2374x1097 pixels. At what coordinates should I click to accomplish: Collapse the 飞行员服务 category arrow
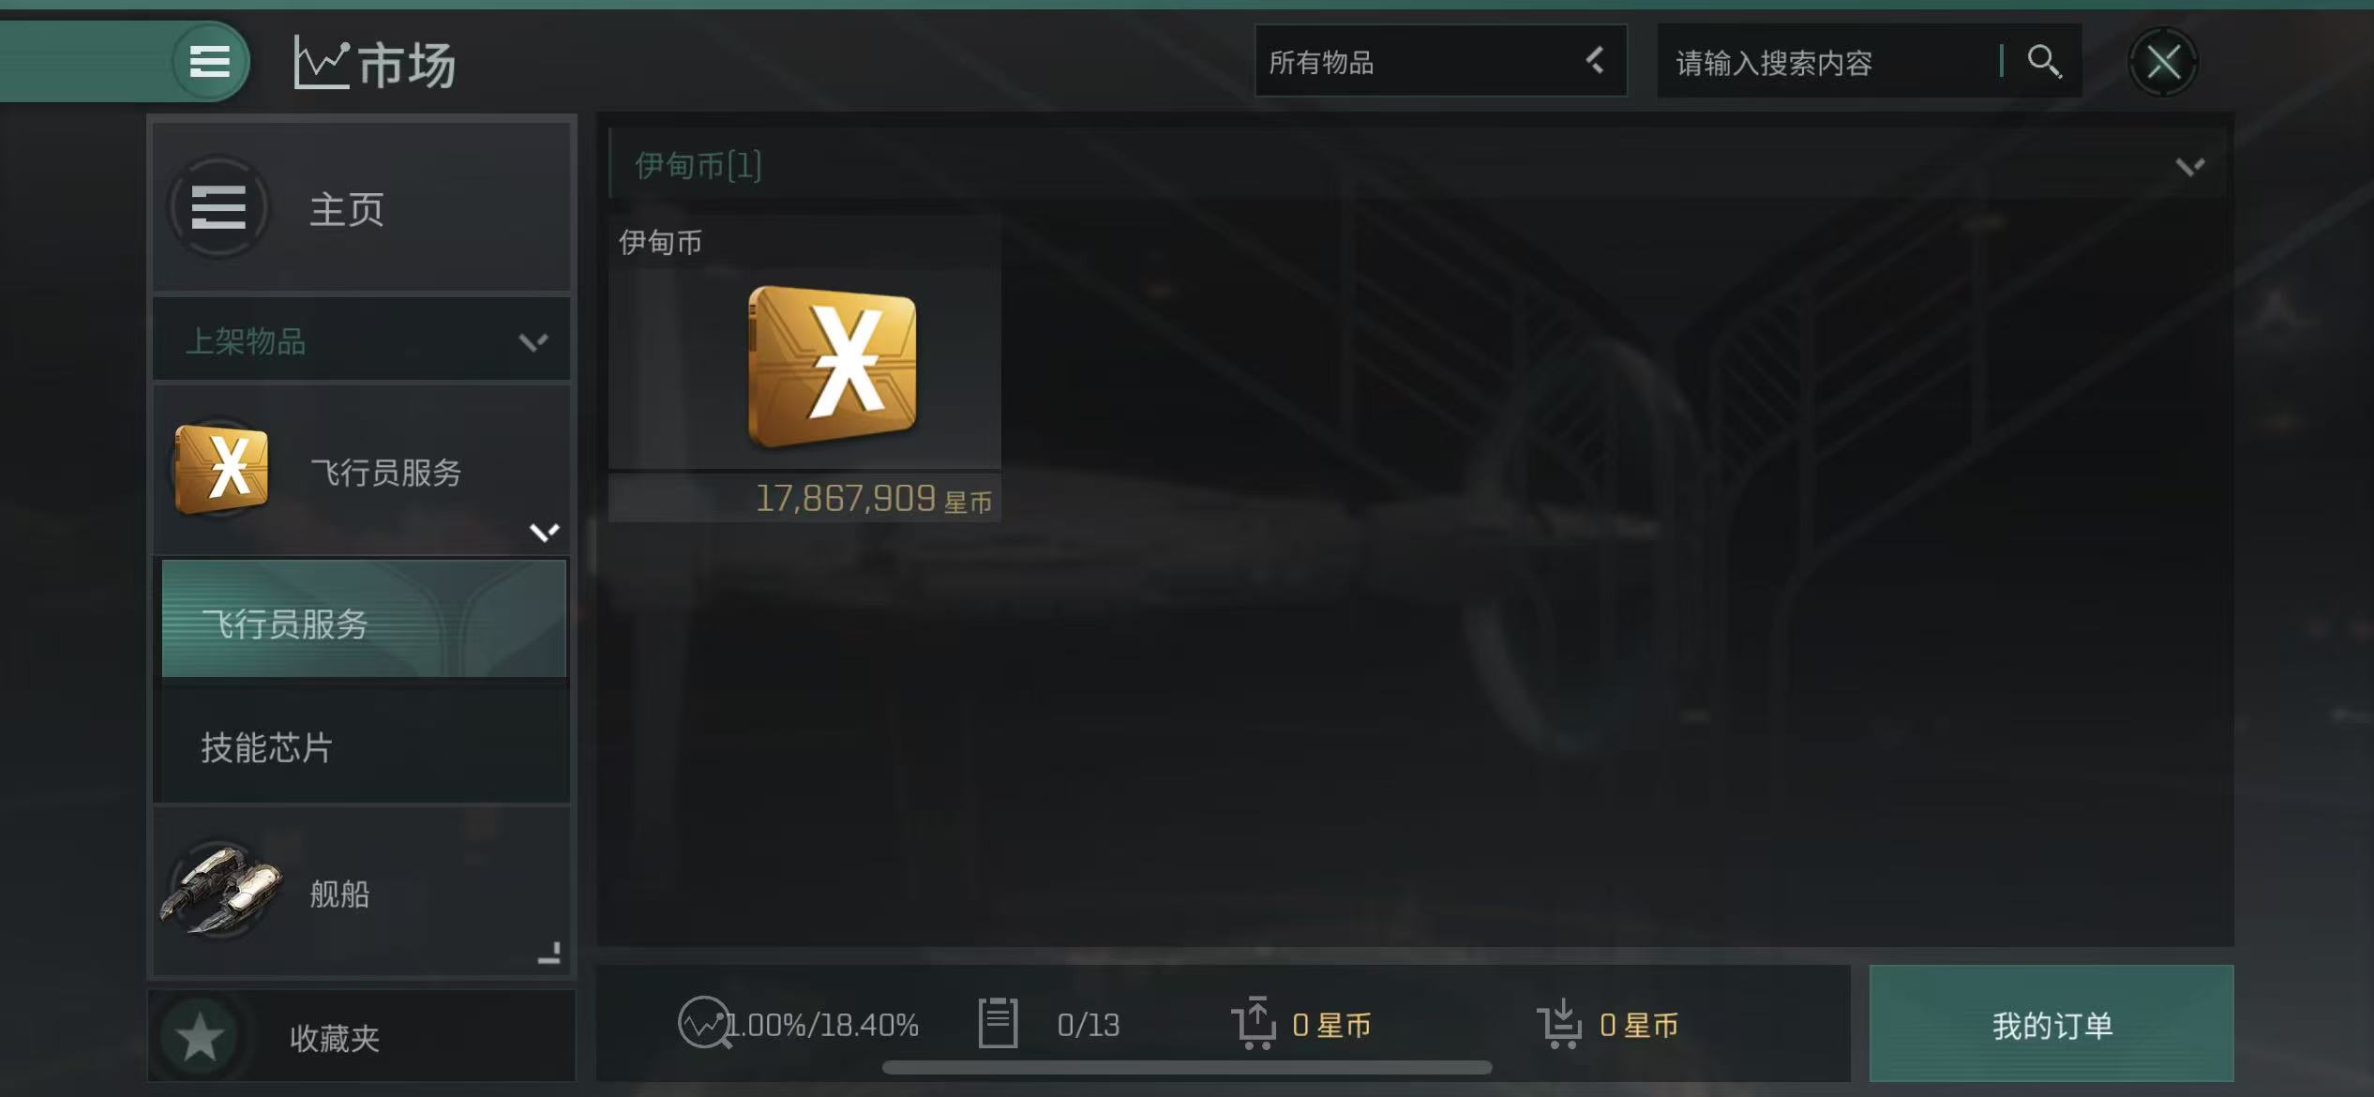click(x=544, y=533)
